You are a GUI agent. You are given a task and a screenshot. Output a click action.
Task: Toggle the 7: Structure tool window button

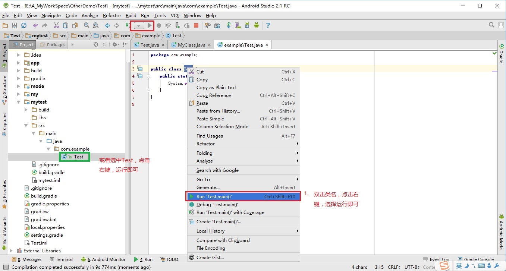click(4, 90)
